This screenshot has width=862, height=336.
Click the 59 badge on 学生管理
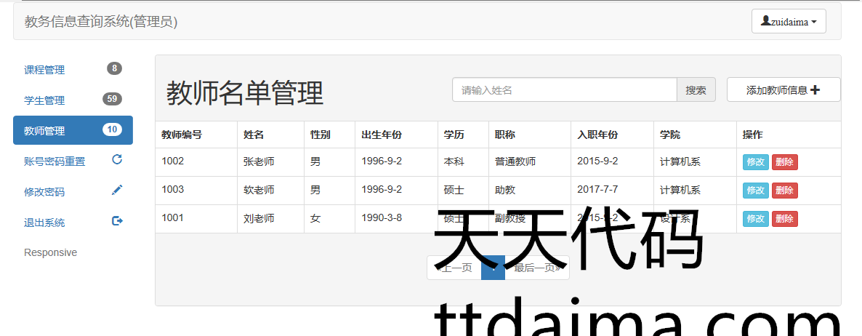coord(112,100)
